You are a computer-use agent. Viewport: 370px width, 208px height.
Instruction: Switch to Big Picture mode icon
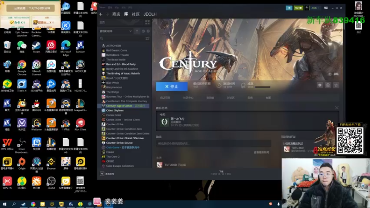pos(326,8)
